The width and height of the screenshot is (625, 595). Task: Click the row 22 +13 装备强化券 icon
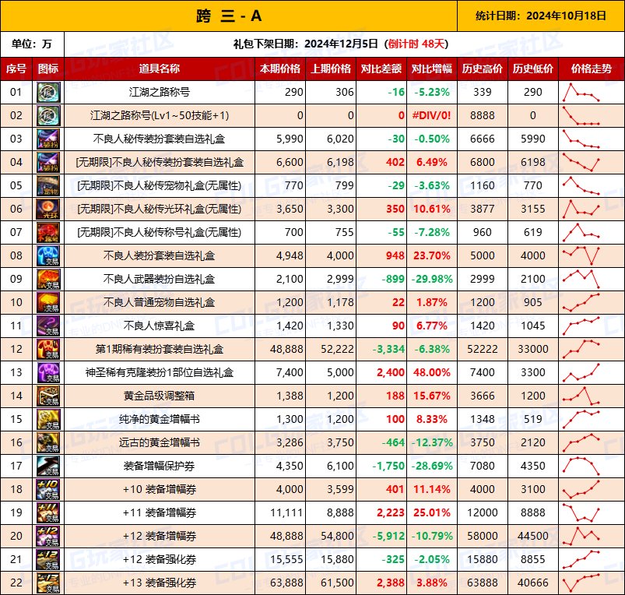[48, 583]
